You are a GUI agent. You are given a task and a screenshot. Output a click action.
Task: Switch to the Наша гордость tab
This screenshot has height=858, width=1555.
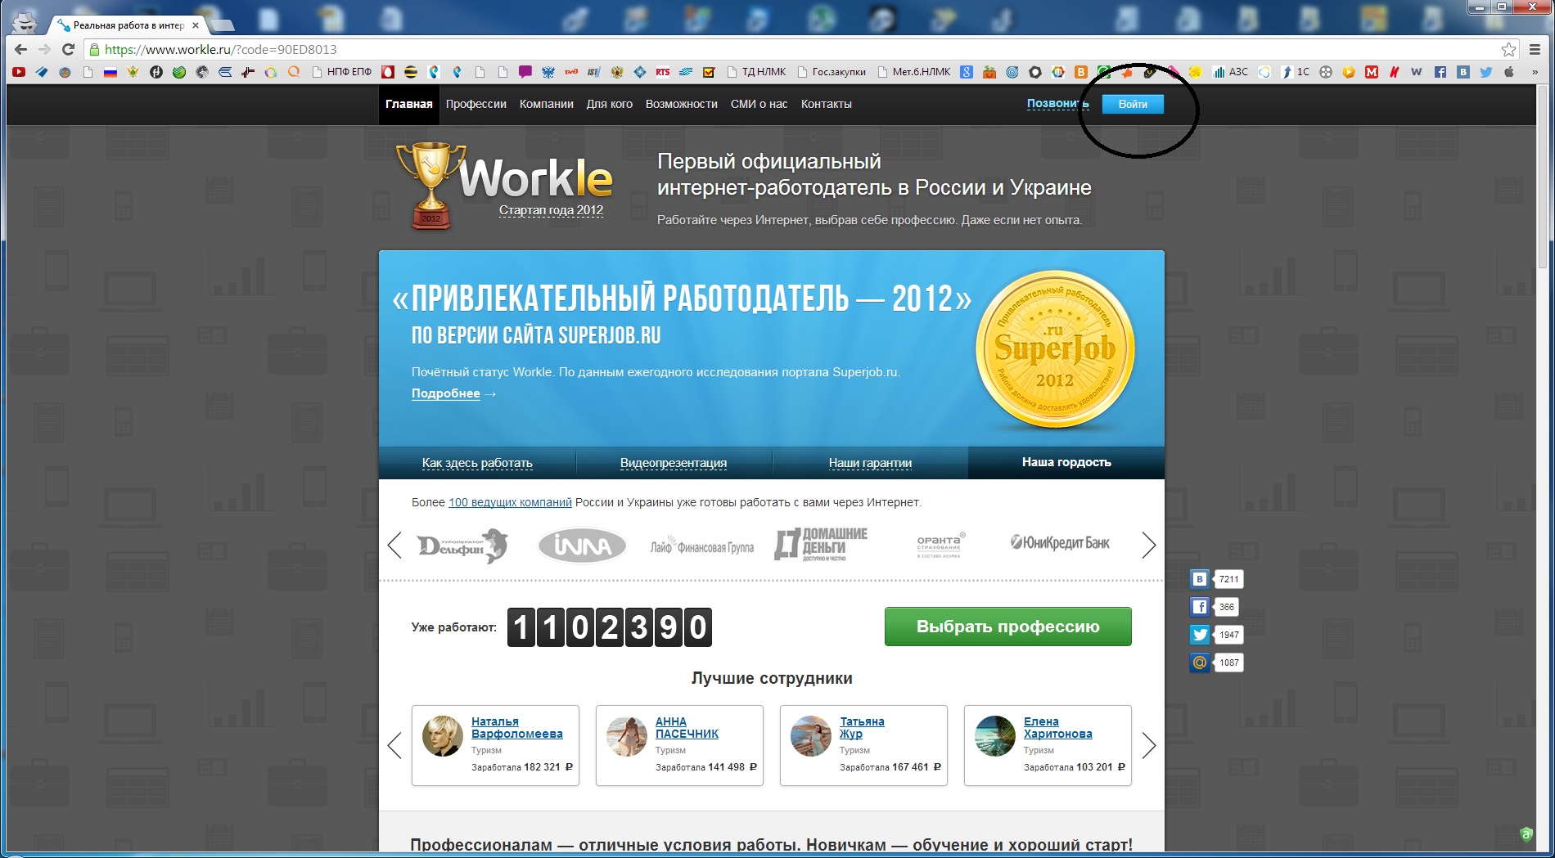[x=1066, y=463]
